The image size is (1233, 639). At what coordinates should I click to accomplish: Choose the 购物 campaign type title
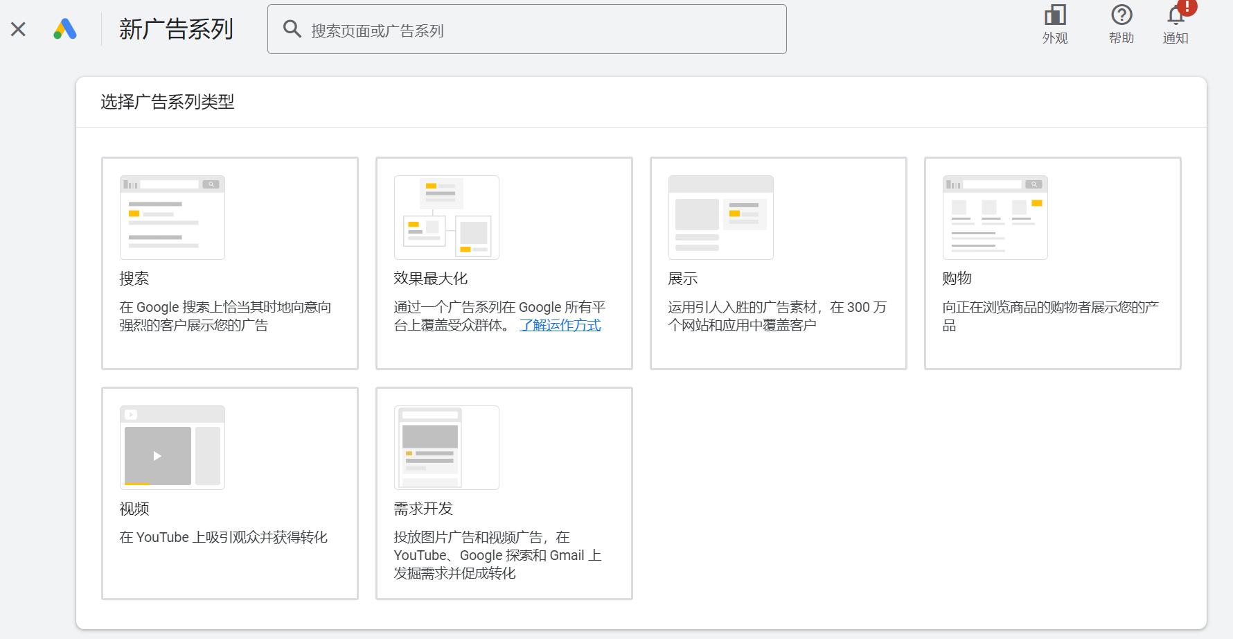click(x=957, y=279)
